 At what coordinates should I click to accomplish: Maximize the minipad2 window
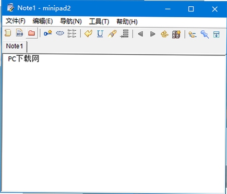[191, 9]
